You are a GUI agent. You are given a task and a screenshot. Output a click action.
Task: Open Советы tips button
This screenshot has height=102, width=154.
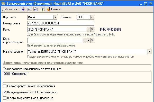pos(54,9)
